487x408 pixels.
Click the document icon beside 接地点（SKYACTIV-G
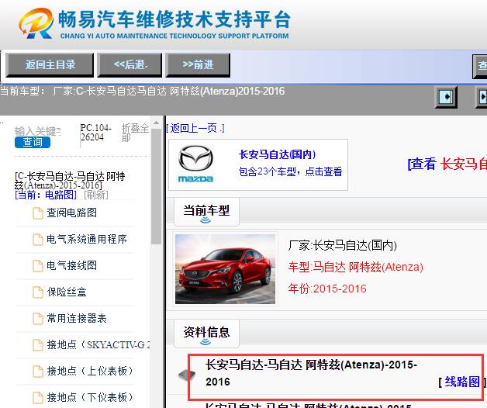click(38, 345)
